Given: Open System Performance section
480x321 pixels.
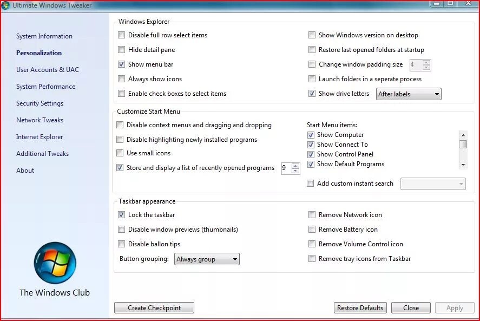Looking at the screenshot, I should [x=45, y=87].
